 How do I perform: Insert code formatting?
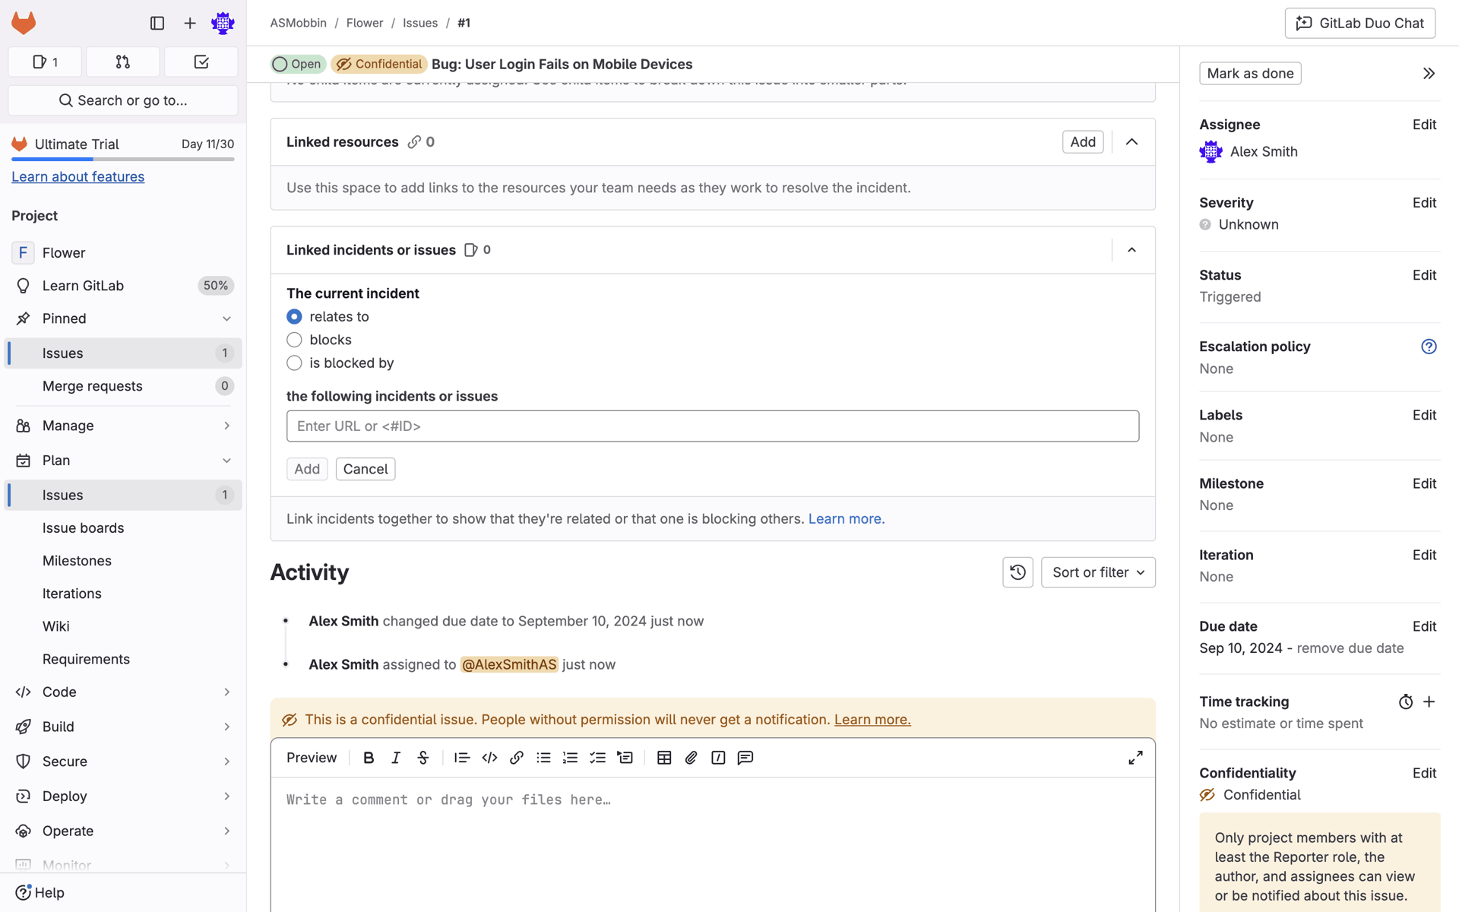click(x=489, y=758)
